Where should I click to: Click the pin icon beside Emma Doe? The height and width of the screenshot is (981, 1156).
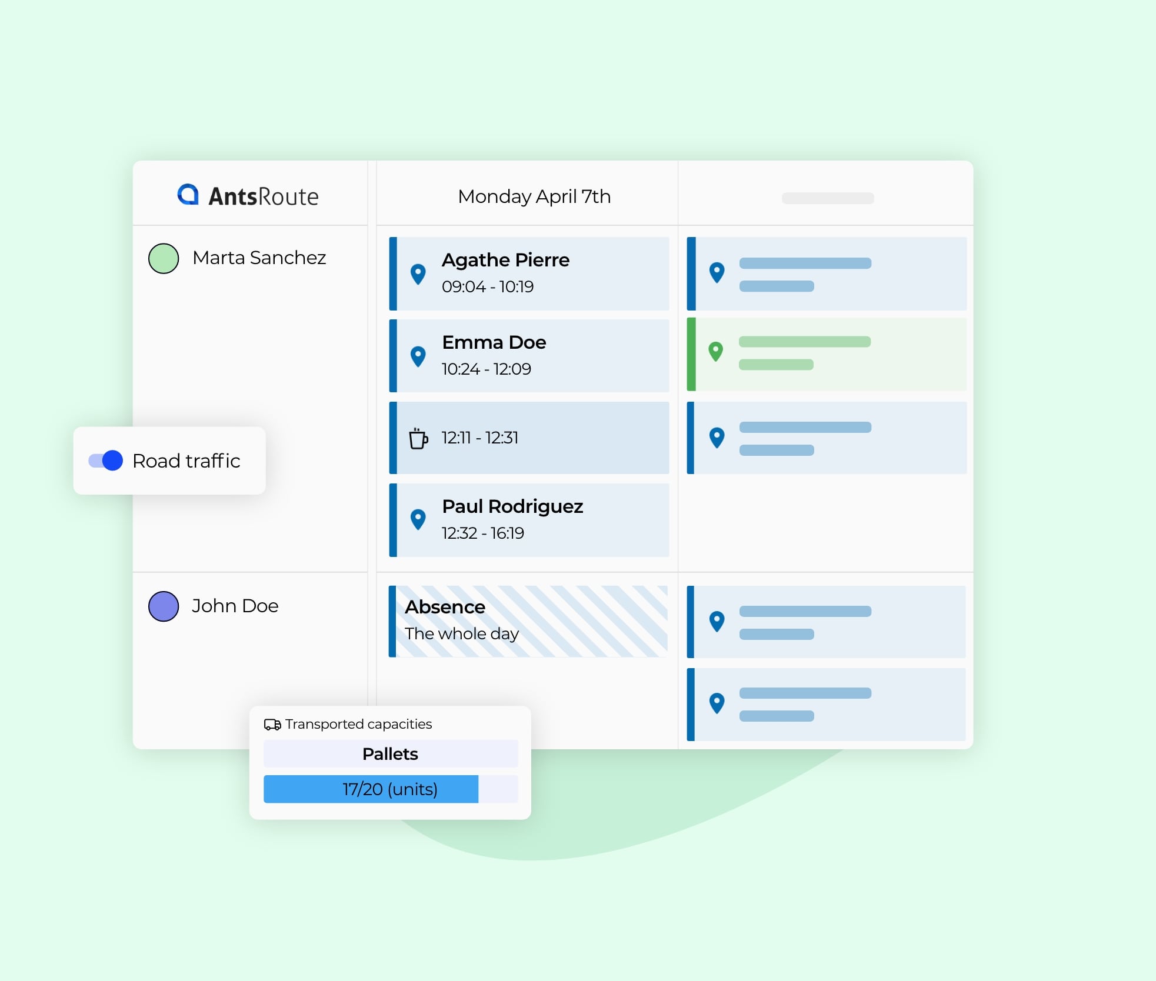(418, 356)
